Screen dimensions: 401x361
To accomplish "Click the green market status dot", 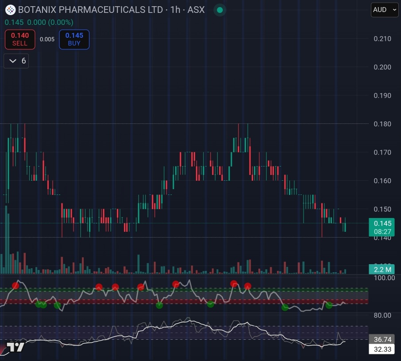I will click(x=220, y=10).
